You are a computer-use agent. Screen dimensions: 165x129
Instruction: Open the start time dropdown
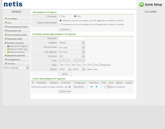(x=65, y=69)
